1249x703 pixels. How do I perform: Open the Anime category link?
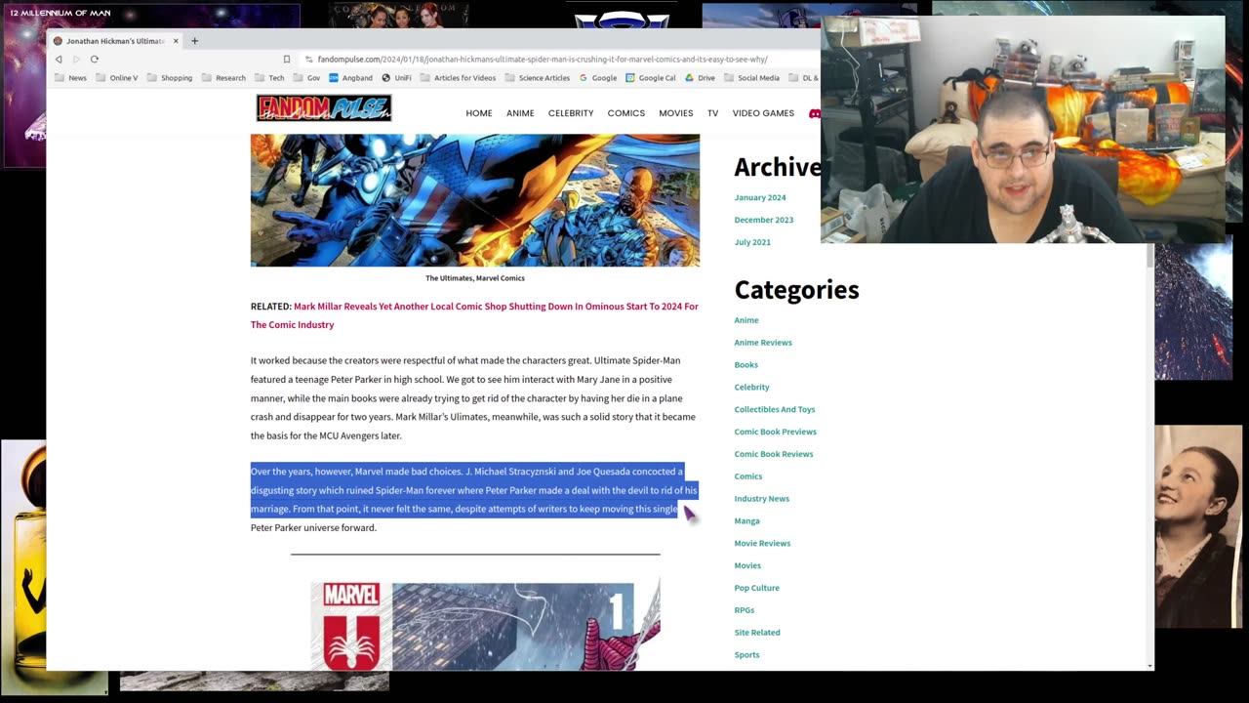746,320
